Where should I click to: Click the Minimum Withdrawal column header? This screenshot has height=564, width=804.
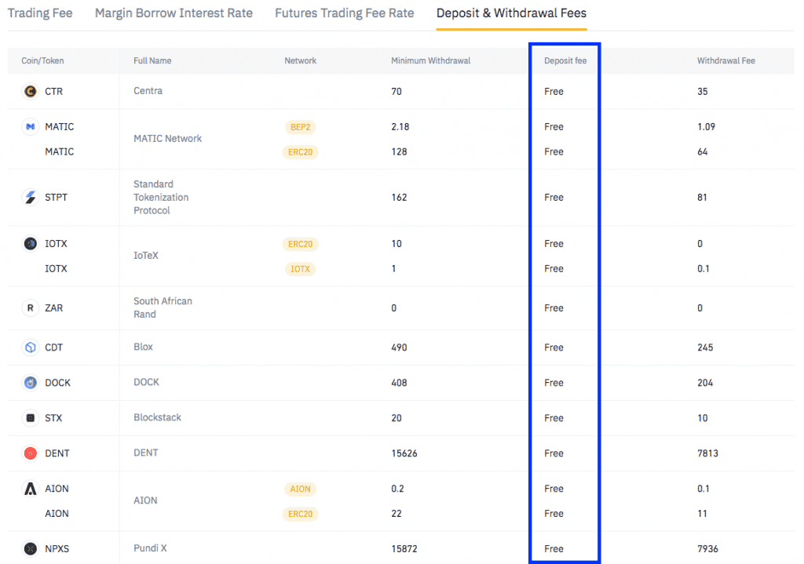click(x=431, y=60)
